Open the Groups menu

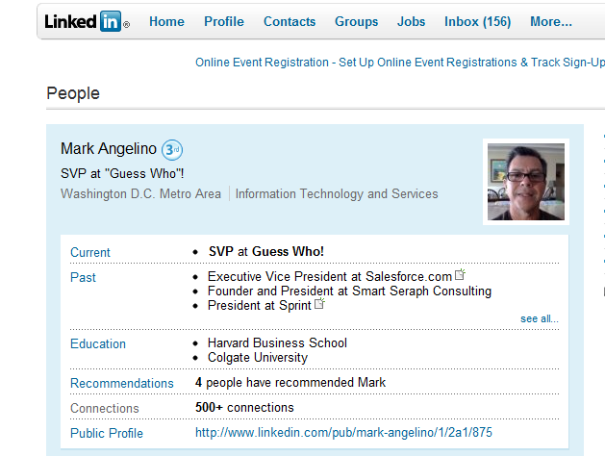coord(356,21)
